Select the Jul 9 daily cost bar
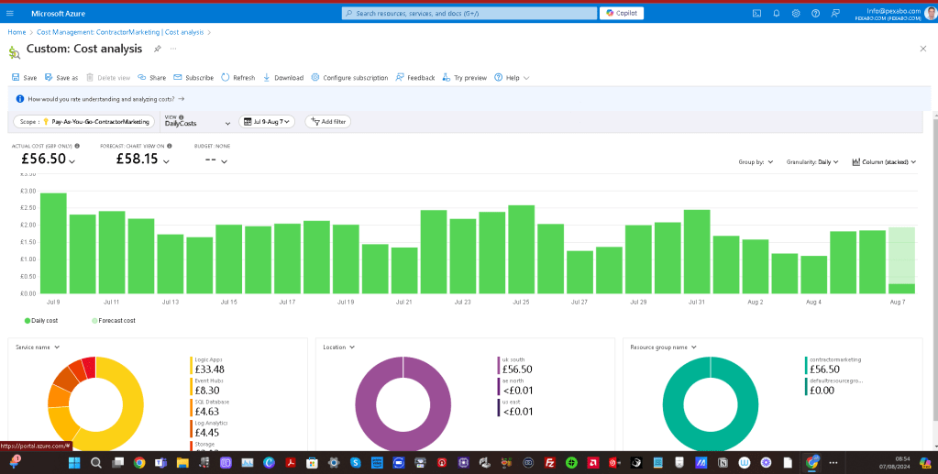The width and height of the screenshot is (938, 474). pos(53,243)
